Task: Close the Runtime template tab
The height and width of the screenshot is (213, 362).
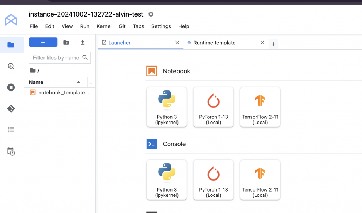Action: click(x=262, y=43)
